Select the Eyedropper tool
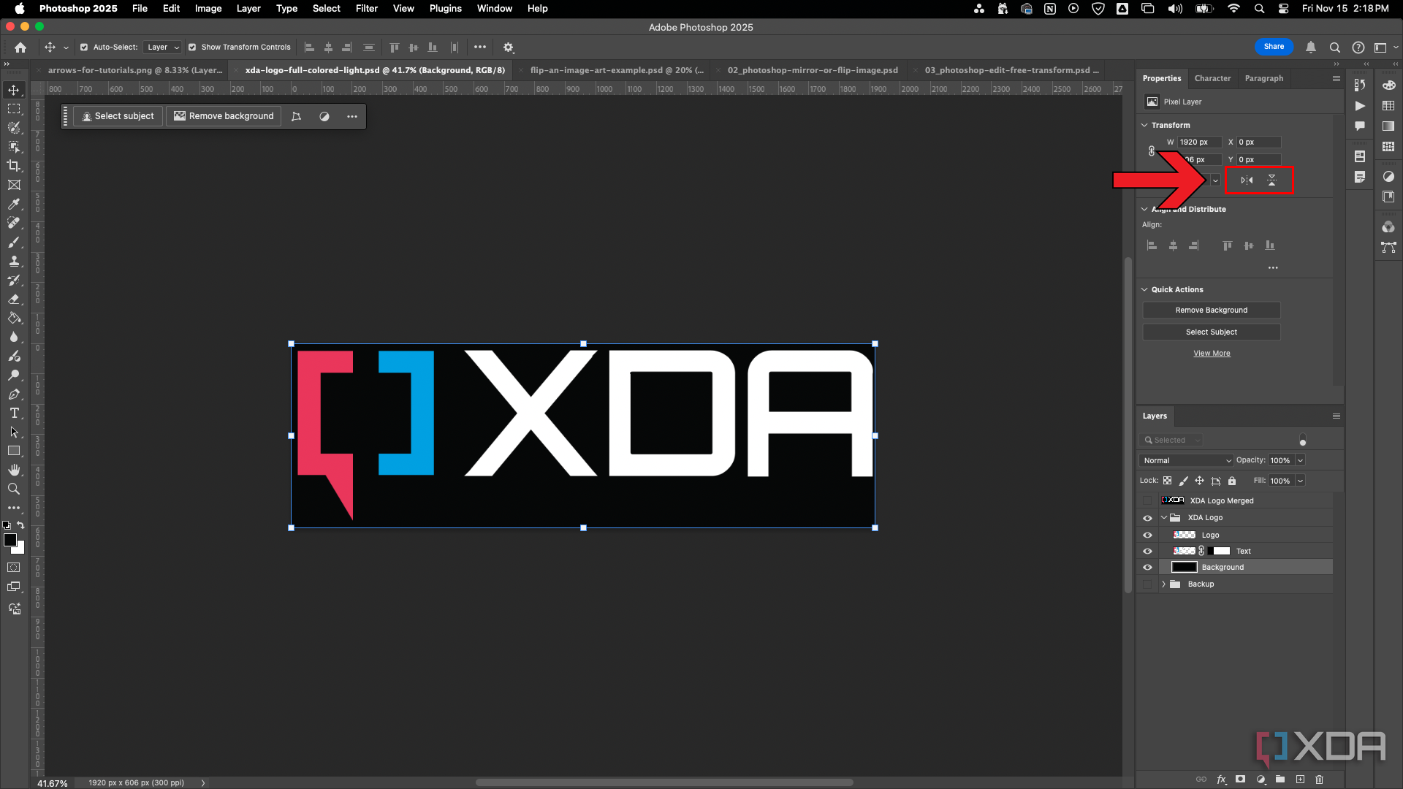The image size is (1403, 789). [x=15, y=205]
